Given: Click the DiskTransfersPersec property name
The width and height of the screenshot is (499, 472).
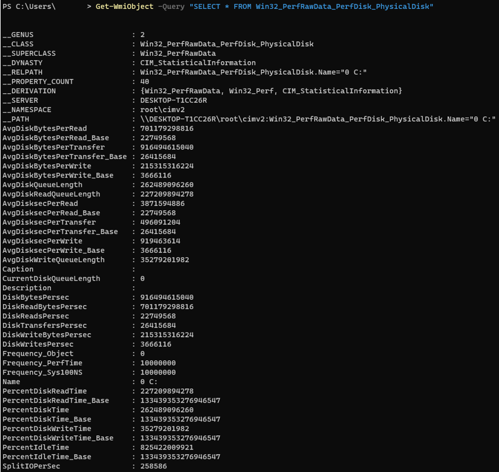Looking at the screenshot, I should 45,325.
